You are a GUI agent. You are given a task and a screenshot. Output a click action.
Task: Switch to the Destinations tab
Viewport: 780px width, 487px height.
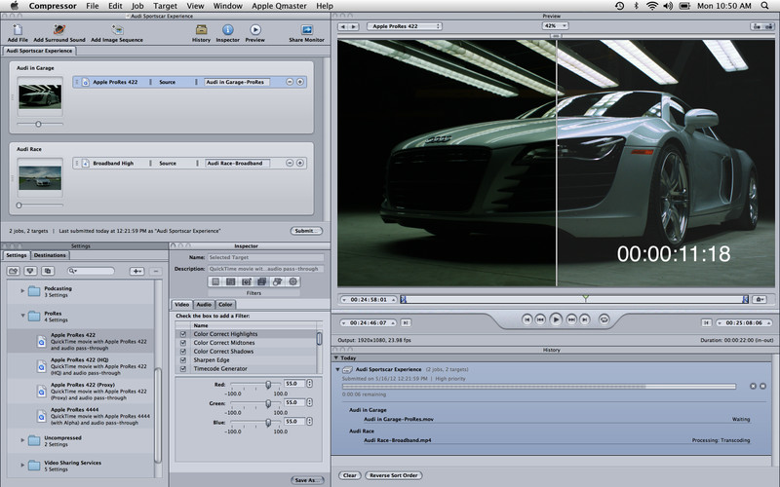tap(50, 255)
